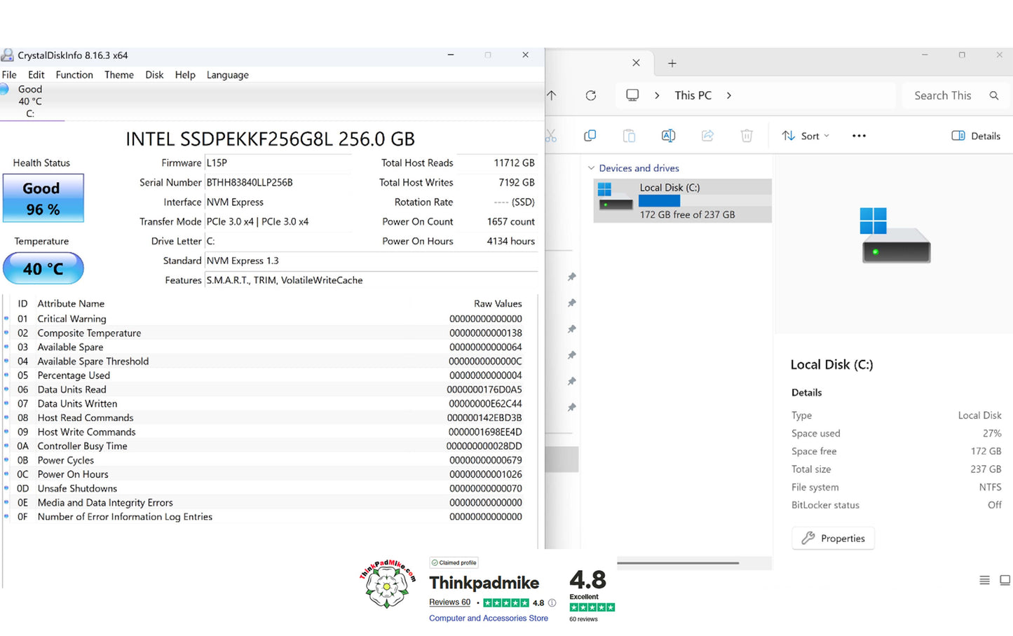
Task: Click the Firmware L15P field
Action: pos(278,163)
